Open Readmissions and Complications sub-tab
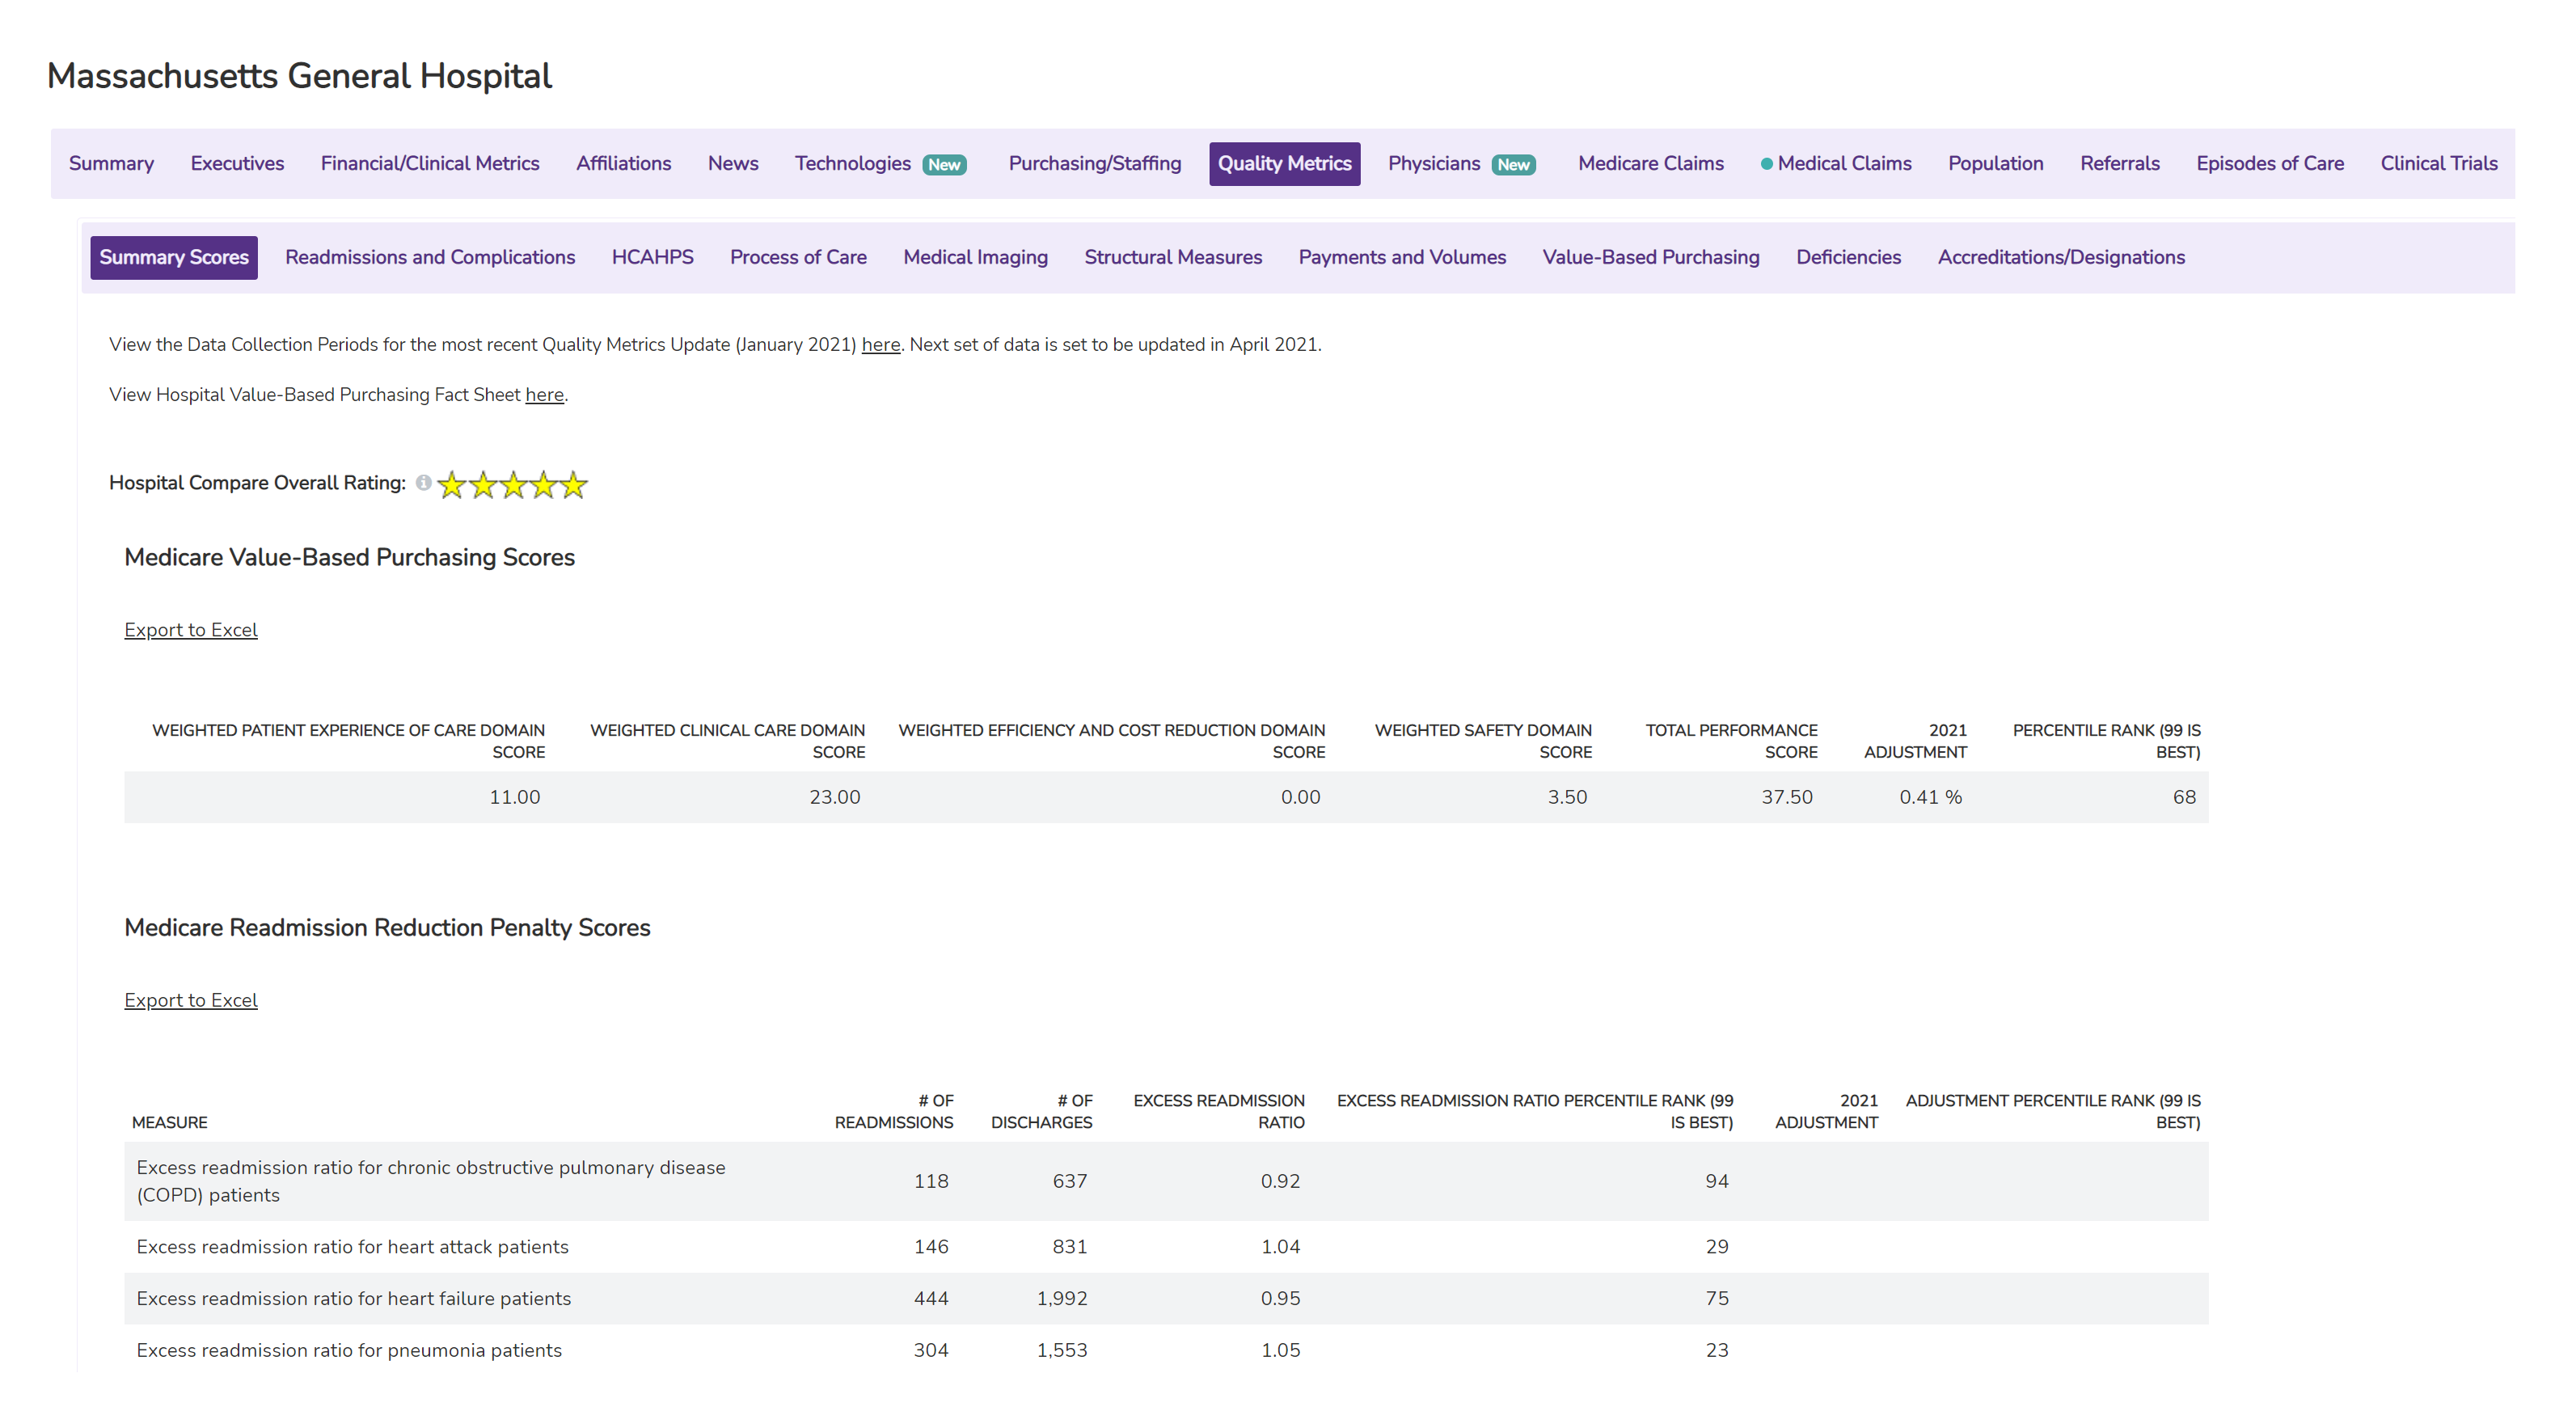 click(x=430, y=258)
